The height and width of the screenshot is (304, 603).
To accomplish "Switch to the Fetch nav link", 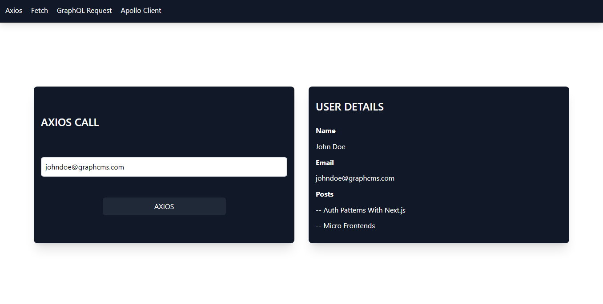I will click(40, 11).
